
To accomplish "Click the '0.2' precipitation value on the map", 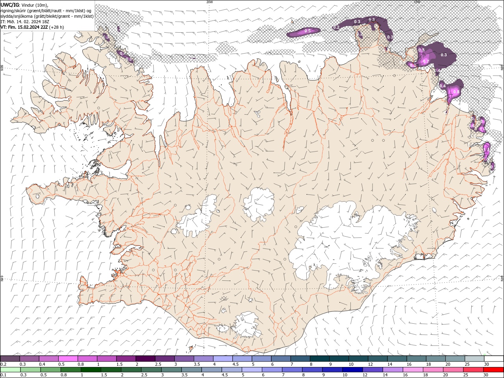I will [x=336, y=28].
